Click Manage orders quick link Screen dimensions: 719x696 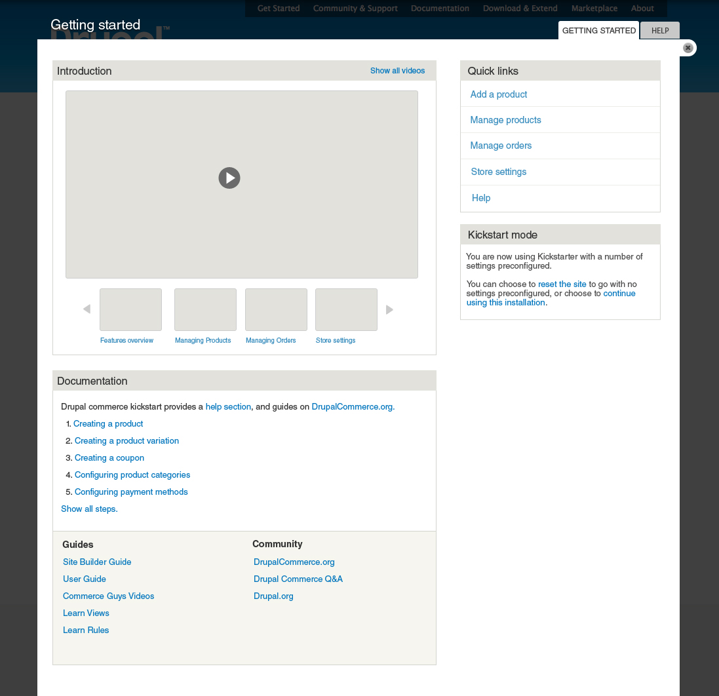coord(501,145)
